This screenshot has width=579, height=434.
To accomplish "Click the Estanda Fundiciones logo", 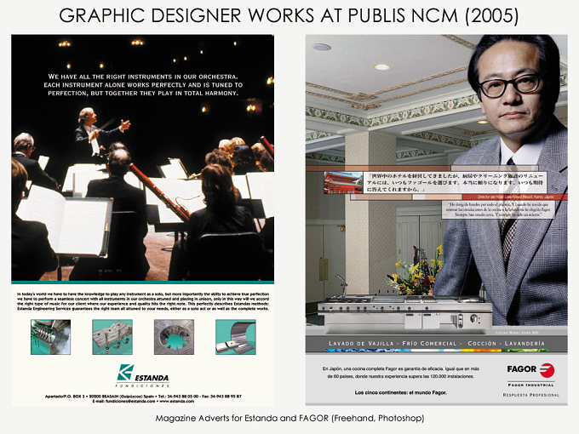I will [142, 375].
